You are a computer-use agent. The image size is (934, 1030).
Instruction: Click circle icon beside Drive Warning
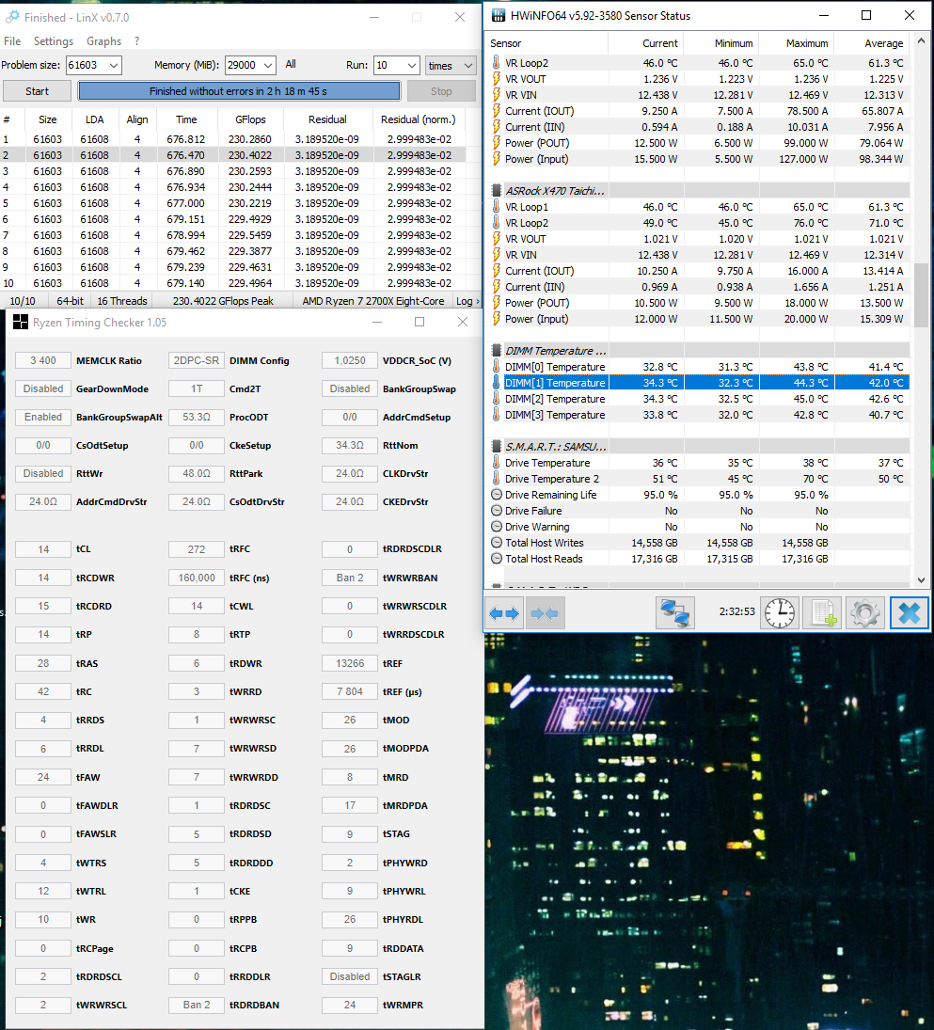point(497,527)
